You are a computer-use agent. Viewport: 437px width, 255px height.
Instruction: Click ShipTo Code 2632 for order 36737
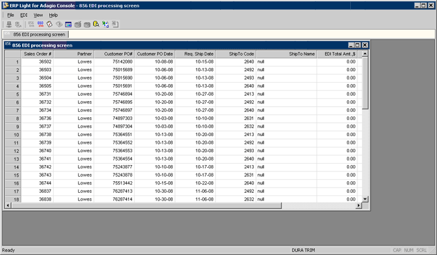click(x=236, y=126)
